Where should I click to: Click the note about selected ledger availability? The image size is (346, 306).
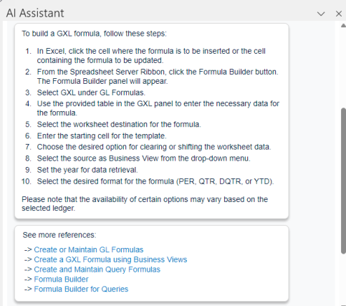tap(145, 204)
